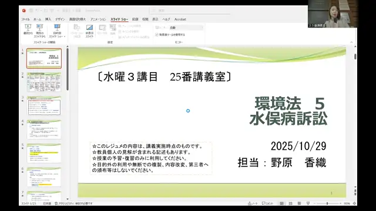Select slide 5 thumbnail
The height and width of the screenshot is (211, 376).
pyautogui.click(x=44, y=153)
